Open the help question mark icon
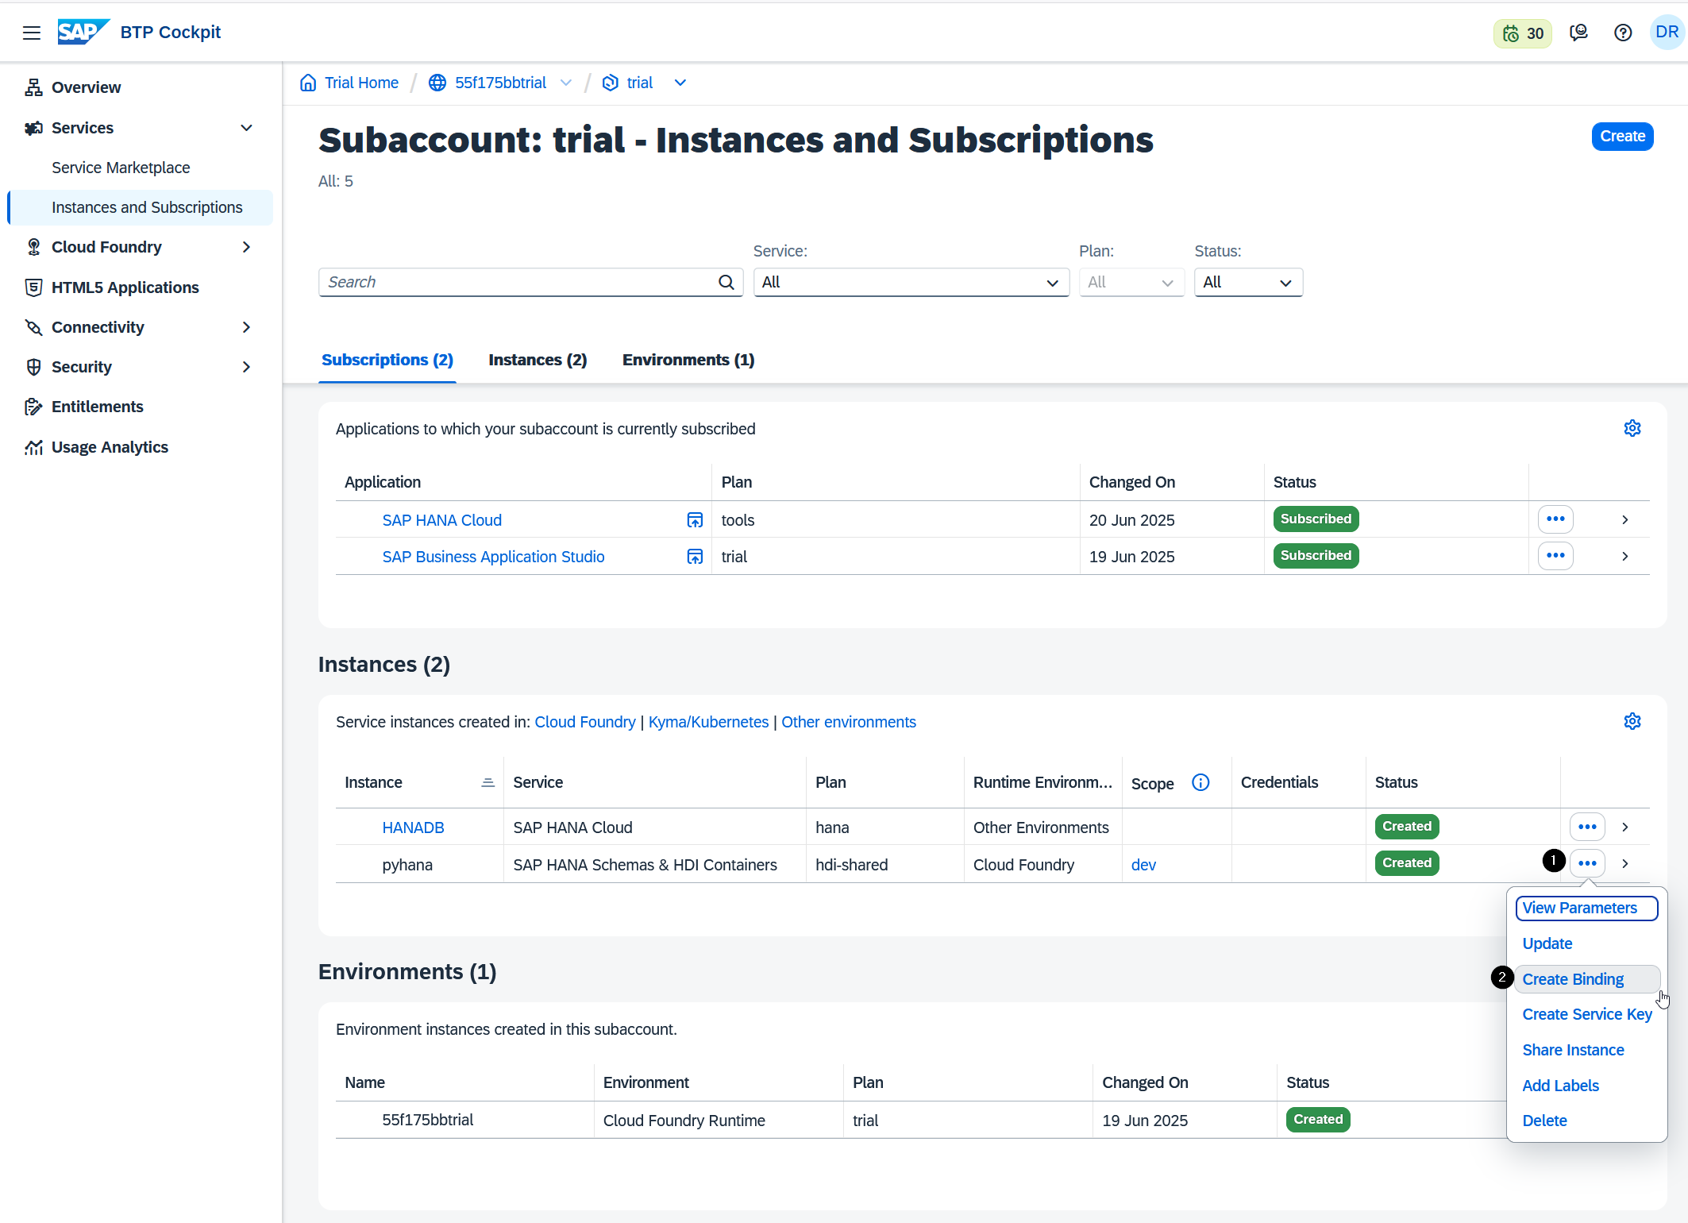The image size is (1688, 1223). 1623,33
